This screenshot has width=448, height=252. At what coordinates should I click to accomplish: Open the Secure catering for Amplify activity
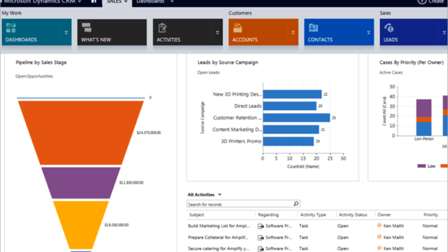click(x=218, y=249)
